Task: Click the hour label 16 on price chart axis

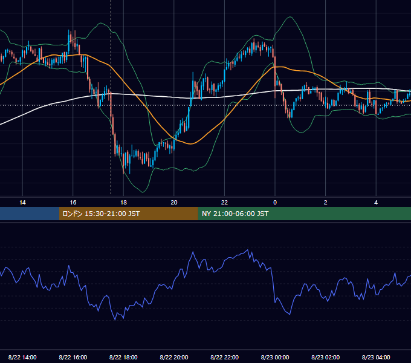Action: tap(73, 203)
